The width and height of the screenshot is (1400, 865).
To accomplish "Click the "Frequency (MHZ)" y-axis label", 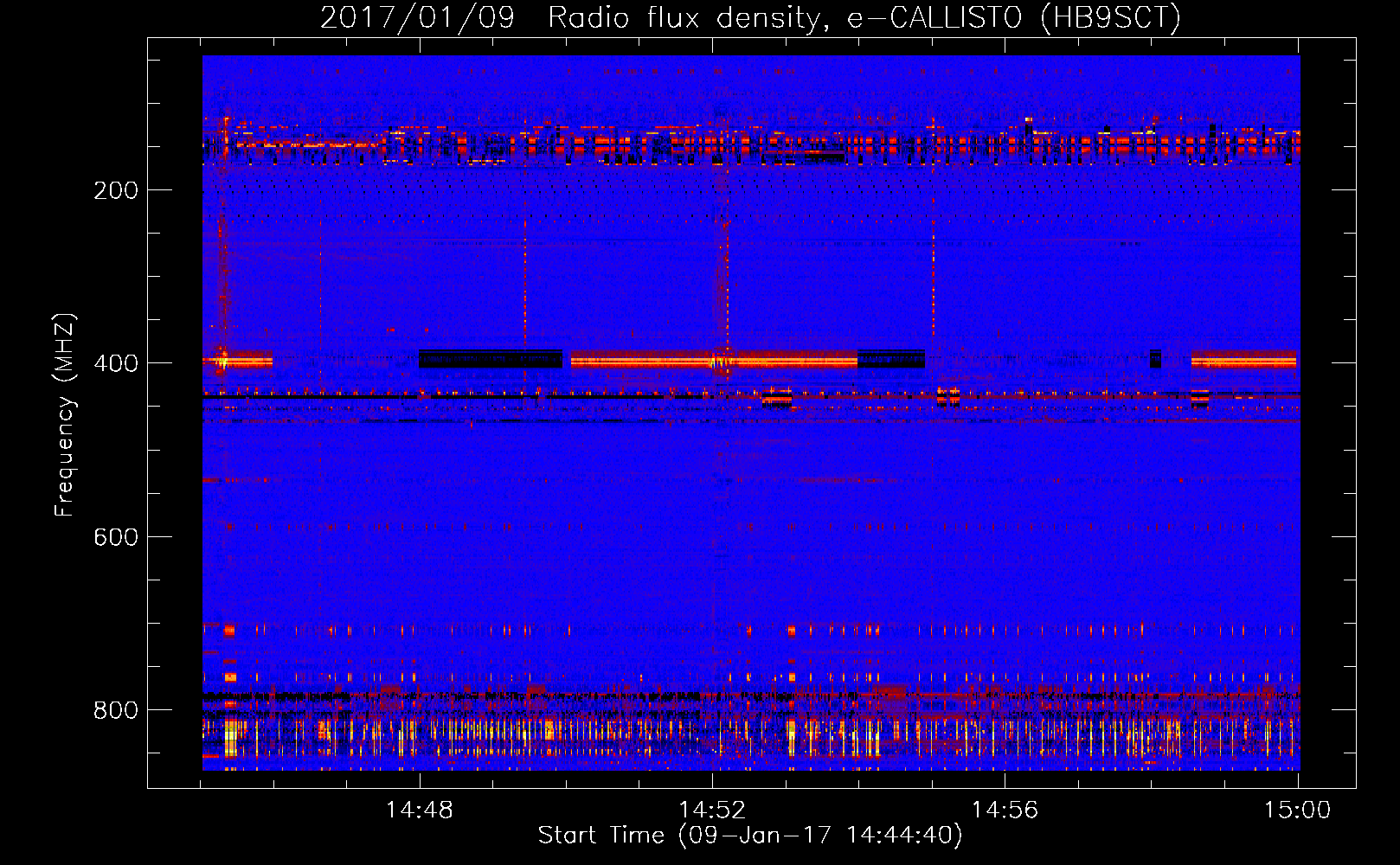I will [x=65, y=415].
